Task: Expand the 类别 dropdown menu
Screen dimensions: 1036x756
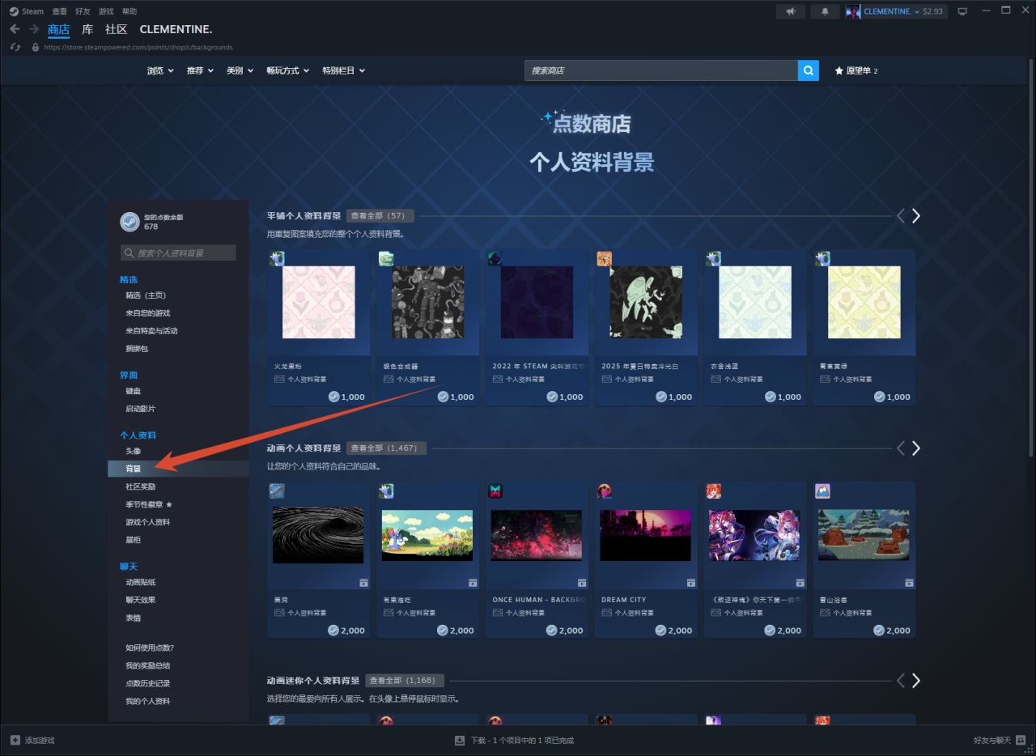Action: pyautogui.click(x=240, y=70)
